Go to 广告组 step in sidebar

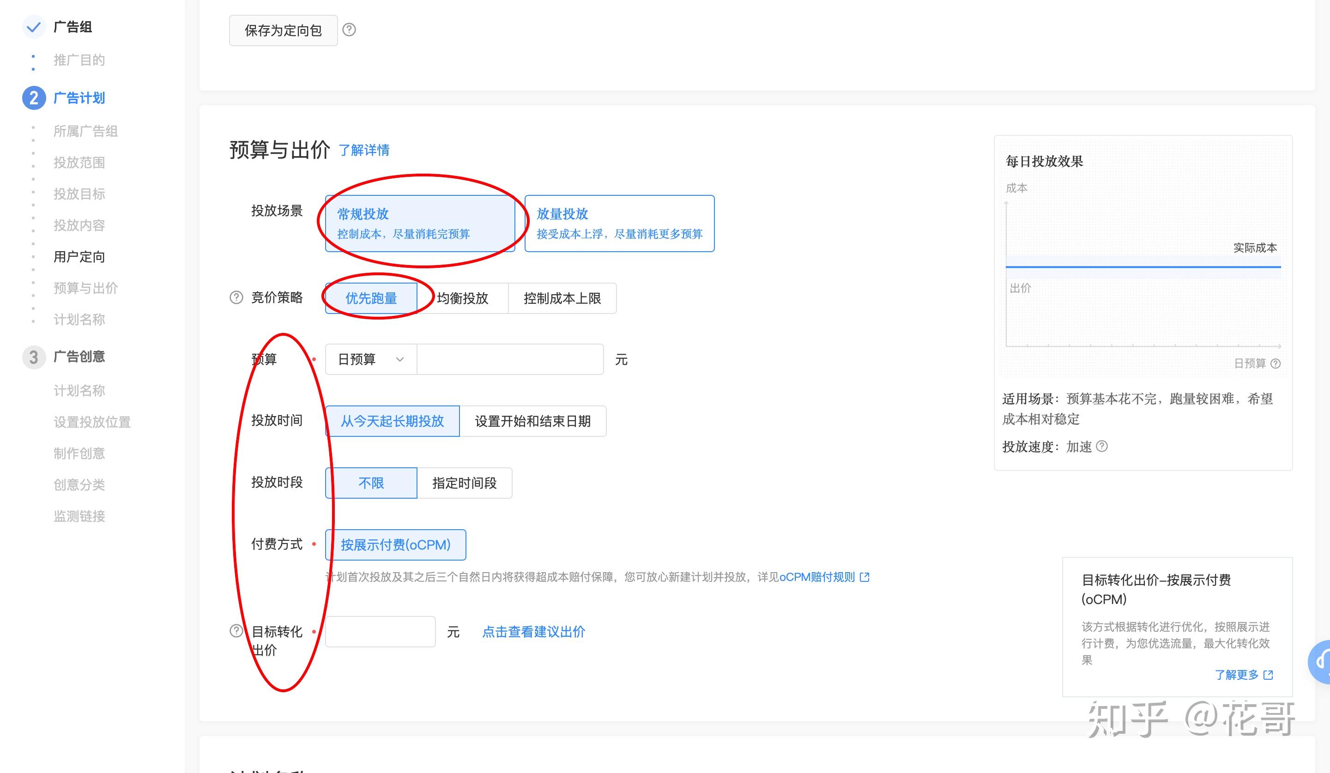[73, 27]
